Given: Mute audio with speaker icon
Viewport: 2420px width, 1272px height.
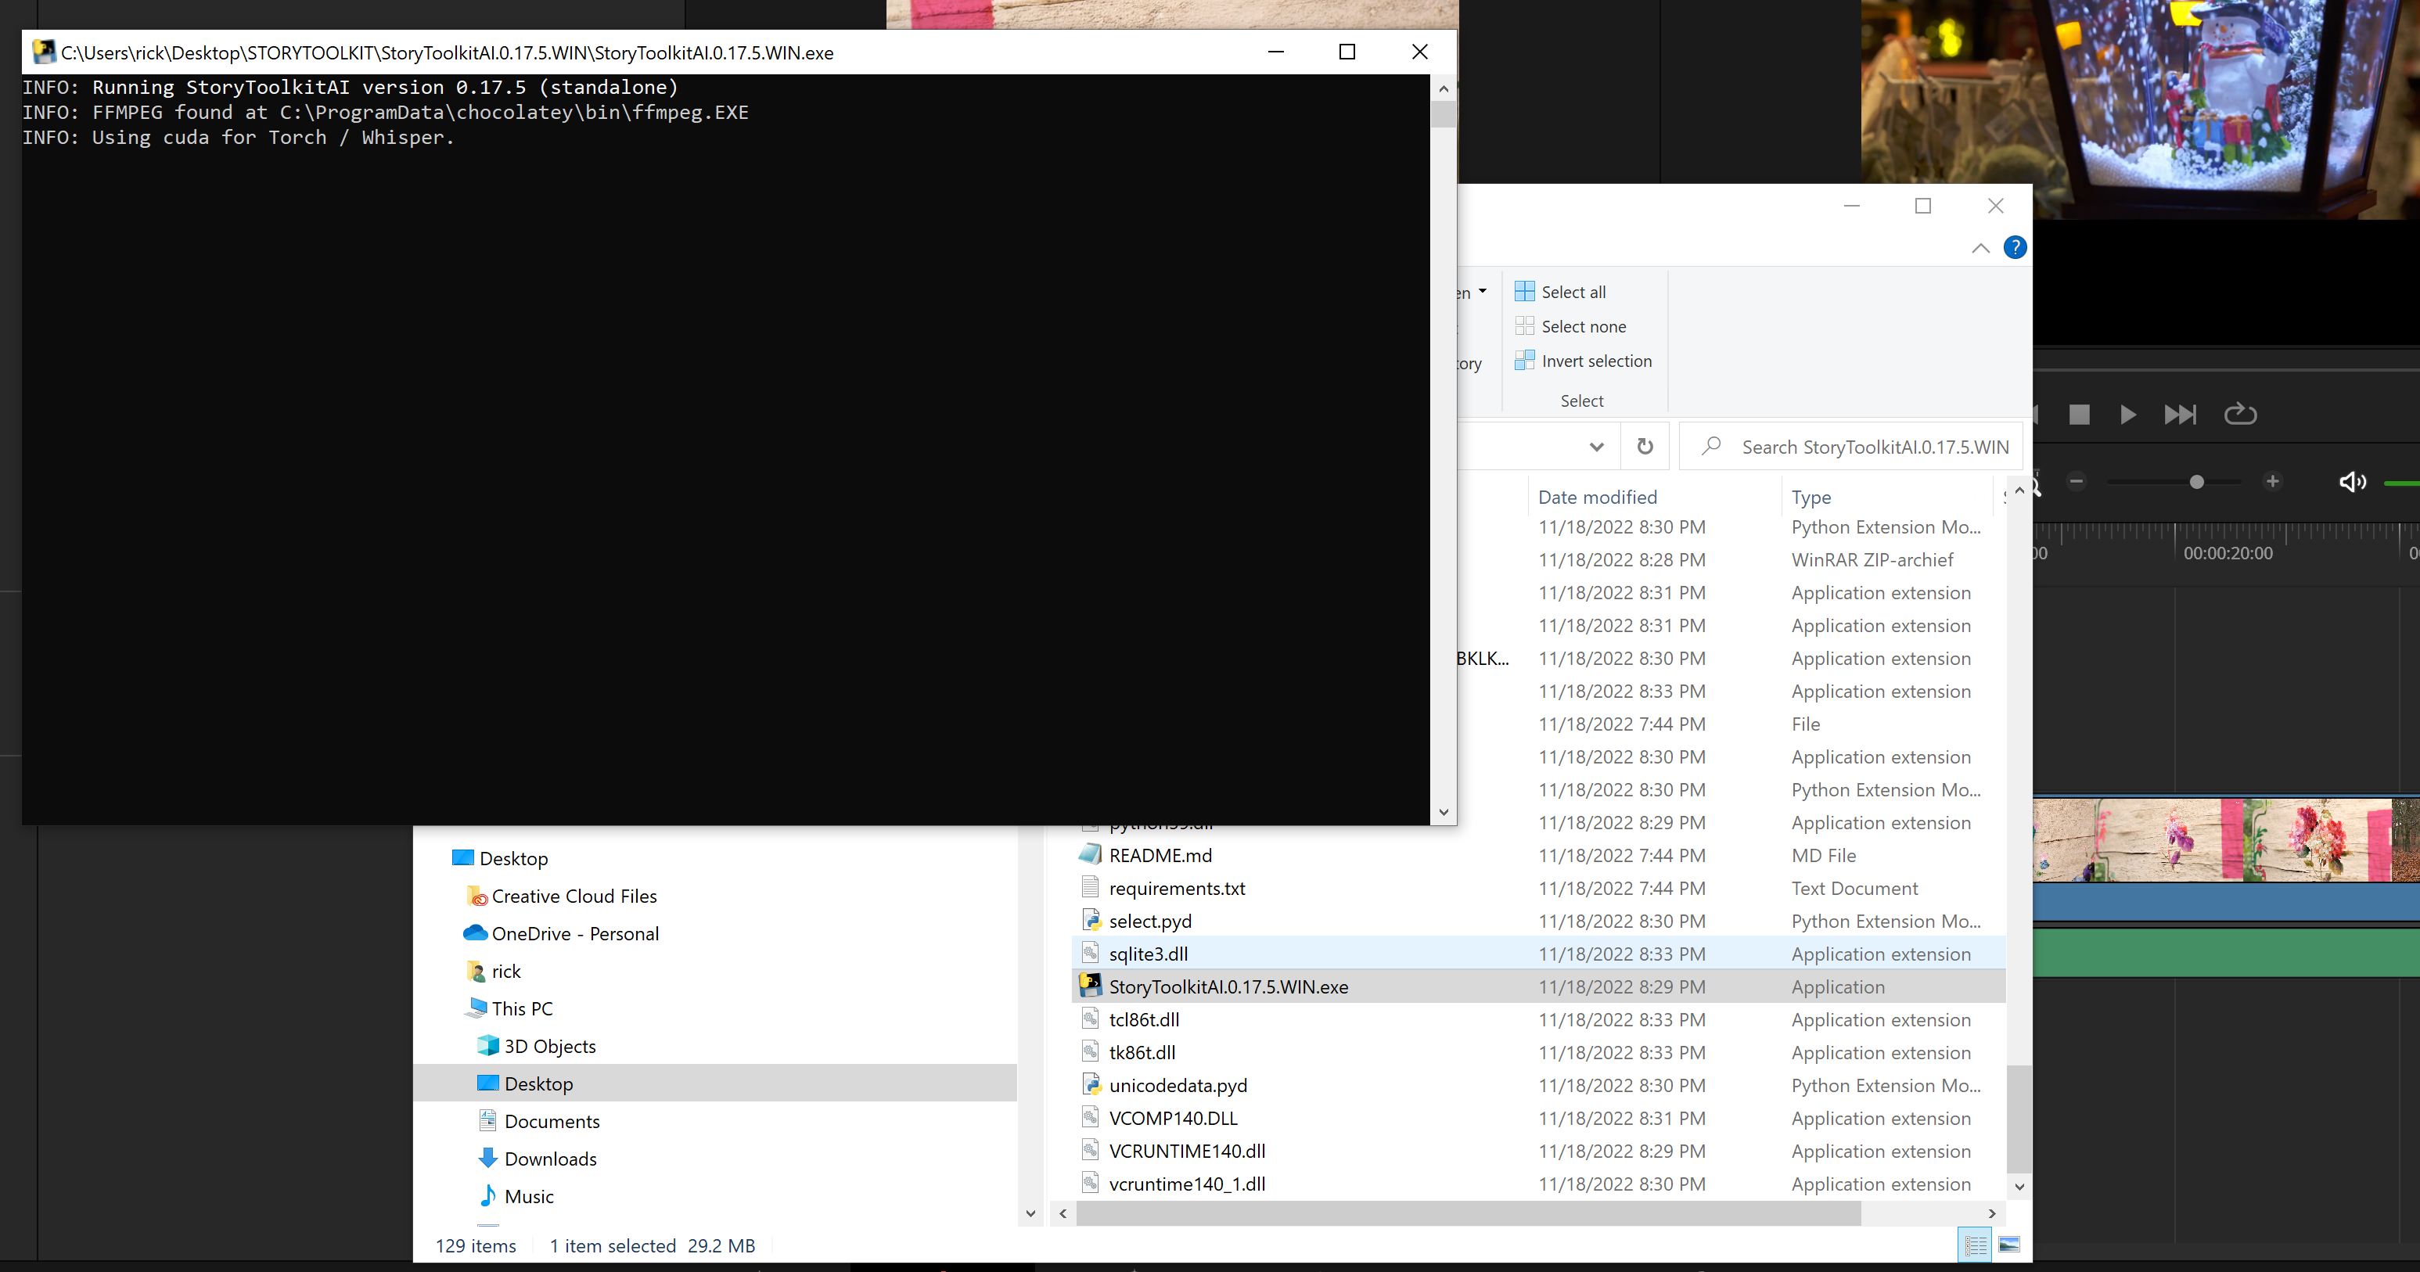Looking at the screenshot, I should tap(2353, 482).
